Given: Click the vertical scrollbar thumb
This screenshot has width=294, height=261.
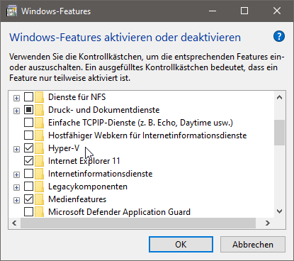Looking at the screenshot, I should pos(280,133).
